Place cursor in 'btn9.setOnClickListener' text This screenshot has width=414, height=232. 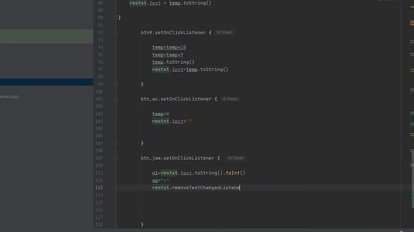pos(173,33)
